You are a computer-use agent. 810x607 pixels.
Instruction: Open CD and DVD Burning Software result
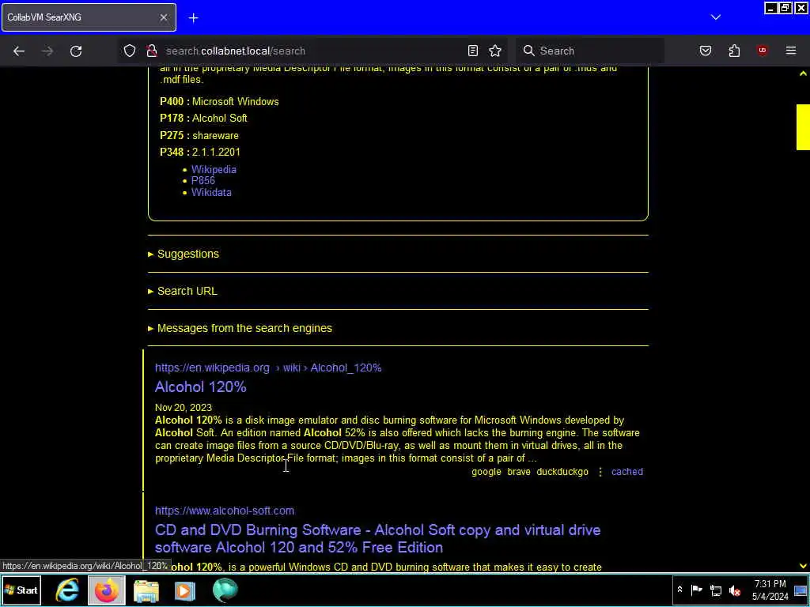tap(377, 539)
